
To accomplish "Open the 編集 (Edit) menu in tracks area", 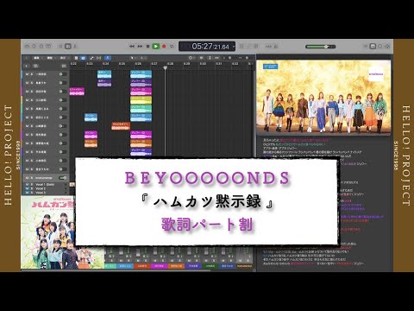I will 38,58.
